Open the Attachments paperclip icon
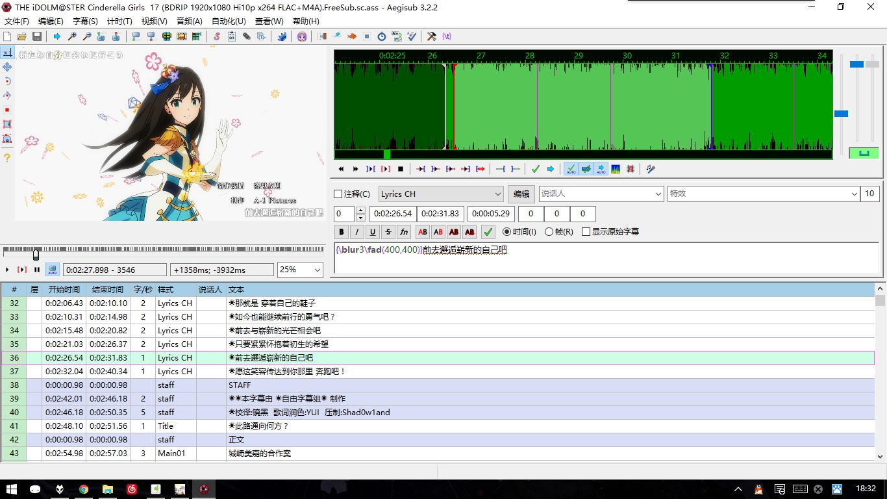Screen dimensions: 887x499 click(246, 36)
